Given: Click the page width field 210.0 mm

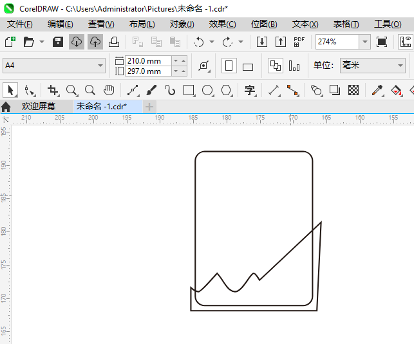Looking at the screenshot, I should pos(148,61).
